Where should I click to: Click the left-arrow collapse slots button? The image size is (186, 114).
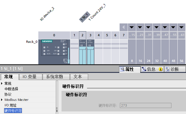[x=124, y=27]
